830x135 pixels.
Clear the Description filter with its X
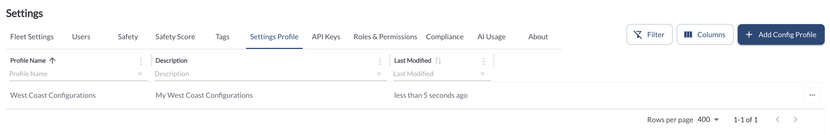tap(379, 74)
